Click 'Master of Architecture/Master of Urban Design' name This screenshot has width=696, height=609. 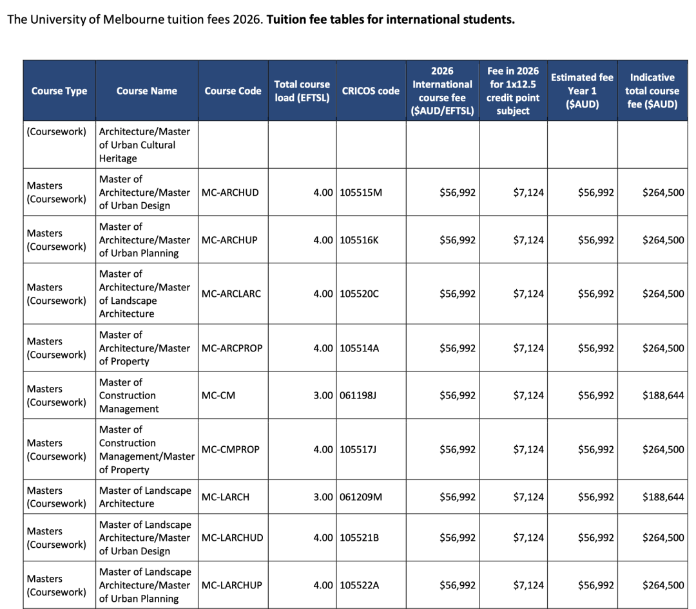click(144, 192)
